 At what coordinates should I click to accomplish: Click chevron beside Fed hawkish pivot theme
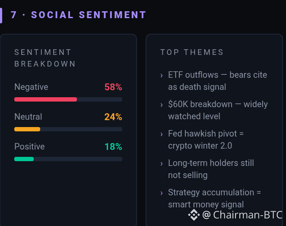click(162, 134)
